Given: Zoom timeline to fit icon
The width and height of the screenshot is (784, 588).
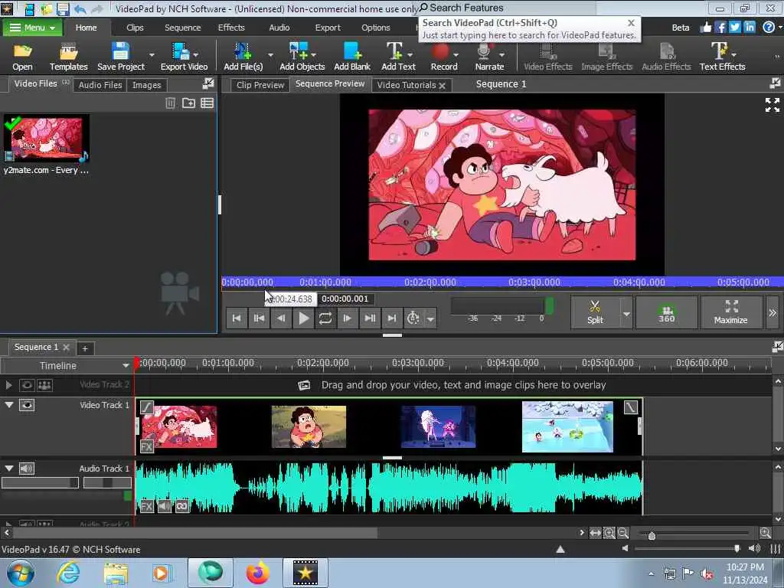Looking at the screenshot, I should click(595, 533).
